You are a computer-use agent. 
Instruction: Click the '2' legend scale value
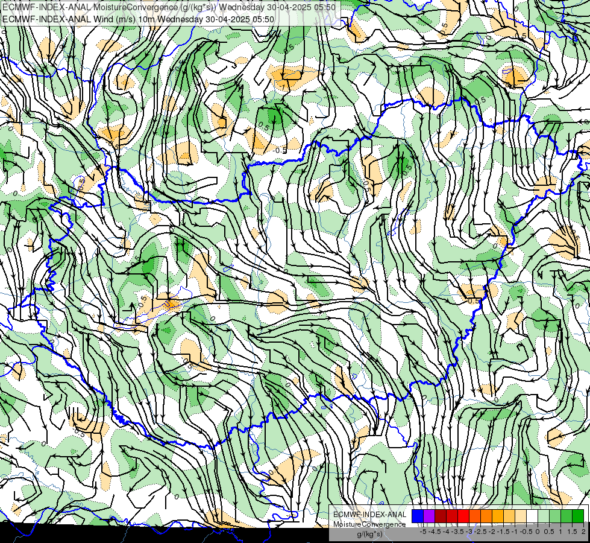tap(583, 532)
